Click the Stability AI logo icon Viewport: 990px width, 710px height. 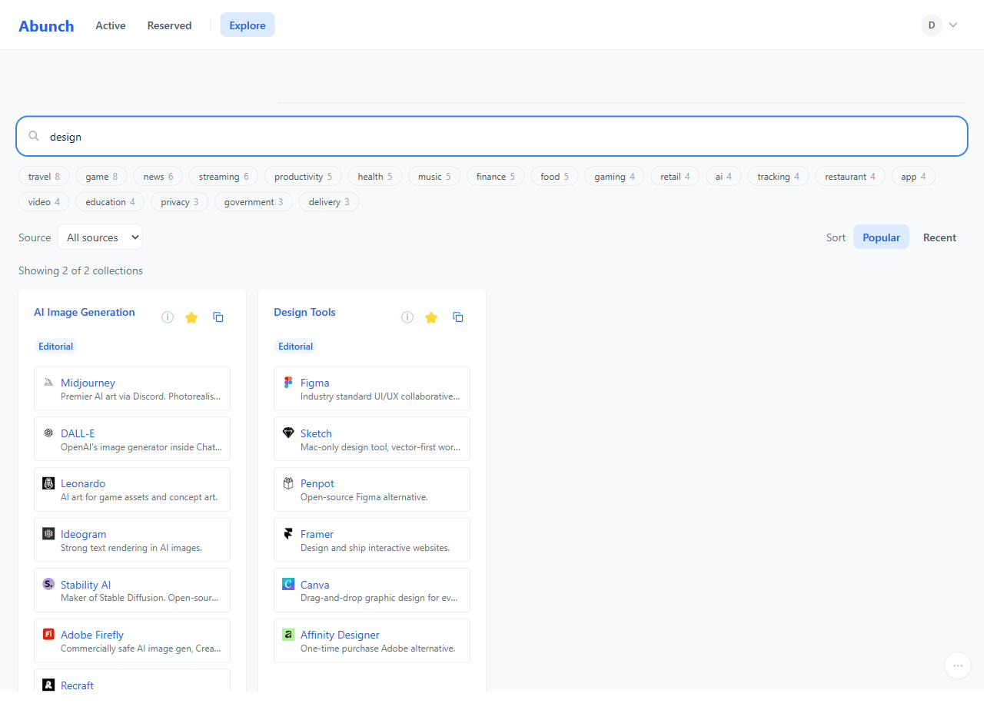(x=48, y=584)
